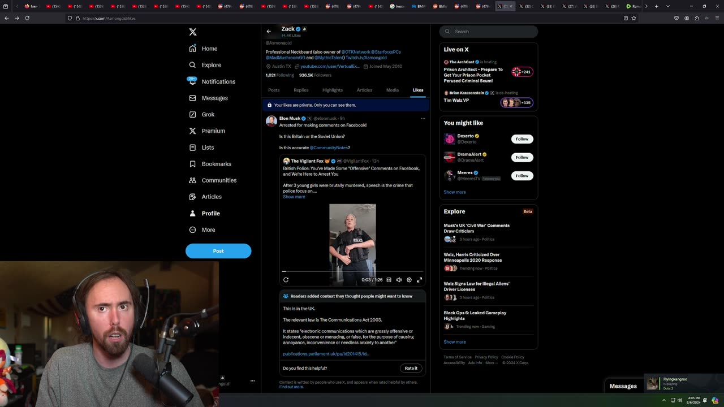Seek on the video progress bar
Screen dimensions: 724x407
(352, 271)
